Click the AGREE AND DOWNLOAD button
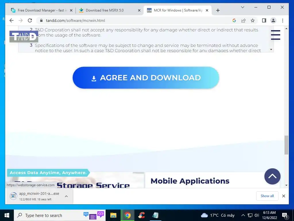Viewport: 294px width, 221px height. [x=146, y=78]
